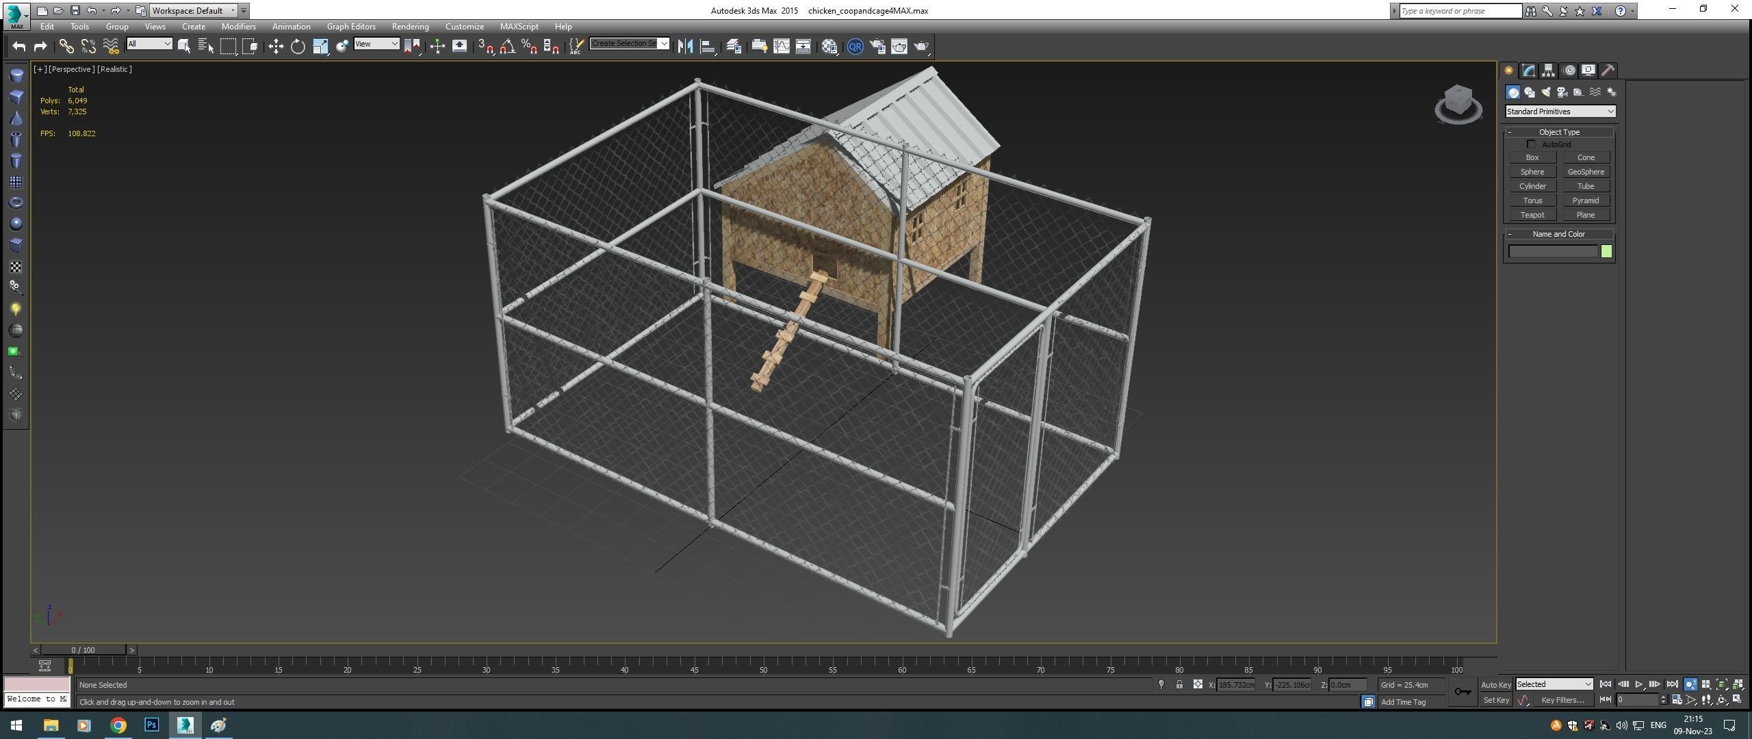Open the Render Setup dialog
1752x739 pixels.
point(877,46)
